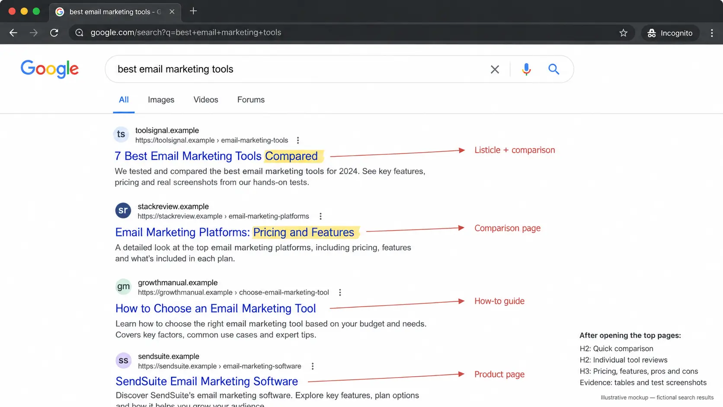Open 'SendSuite Email Marketing Software' link

[x=207, y=381]
